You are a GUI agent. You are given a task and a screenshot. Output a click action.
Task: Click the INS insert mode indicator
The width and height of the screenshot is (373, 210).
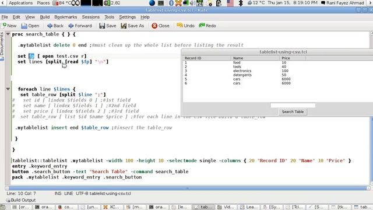[58, 193]
